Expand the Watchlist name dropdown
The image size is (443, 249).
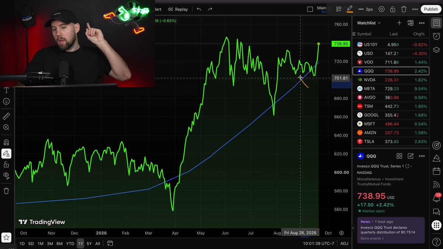pos(369,23)
